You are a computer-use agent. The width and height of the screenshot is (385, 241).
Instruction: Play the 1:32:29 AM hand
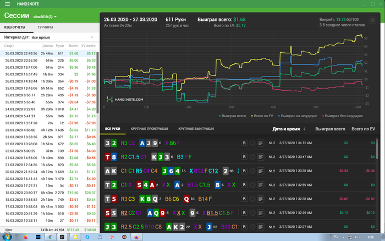[252, 213]
